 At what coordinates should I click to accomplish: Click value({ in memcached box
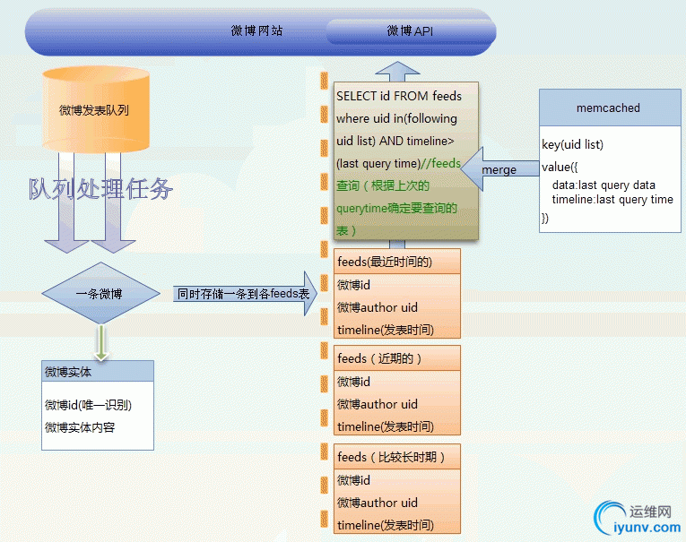pos(560,167)
